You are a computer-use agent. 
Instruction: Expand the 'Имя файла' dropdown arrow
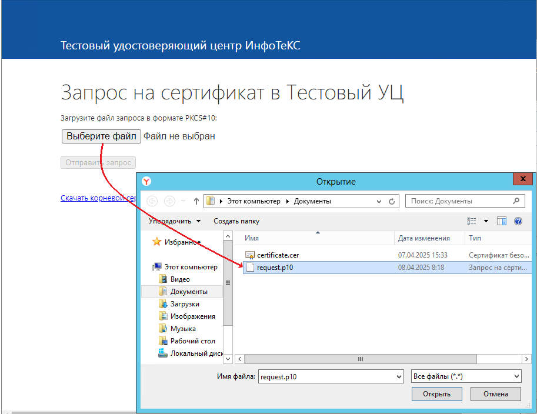point(399,377)
